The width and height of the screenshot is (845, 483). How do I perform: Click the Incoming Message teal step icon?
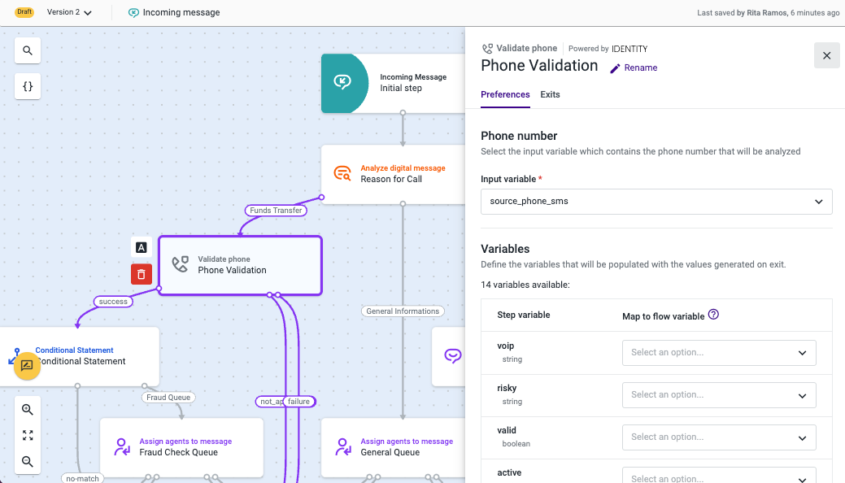342,82
